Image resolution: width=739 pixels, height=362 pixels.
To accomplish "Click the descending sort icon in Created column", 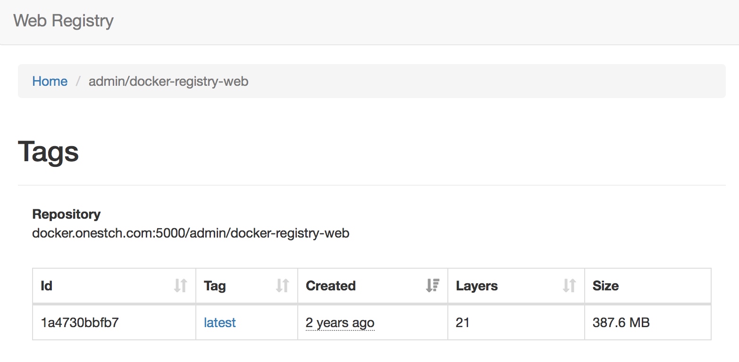I will (x=432, y=286).
